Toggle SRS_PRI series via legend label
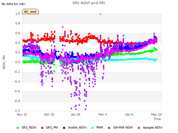This screenshot has width=178, height=133. pyautogui.click(x=52, y=127)
